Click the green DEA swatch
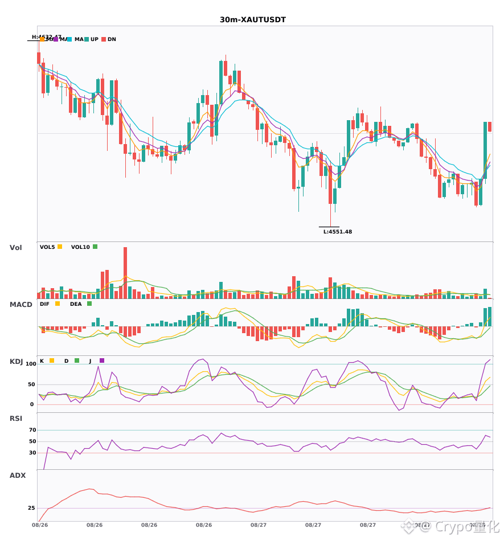Screen dimensions: 504x541 pyautogui.click(x=89, y=304)
